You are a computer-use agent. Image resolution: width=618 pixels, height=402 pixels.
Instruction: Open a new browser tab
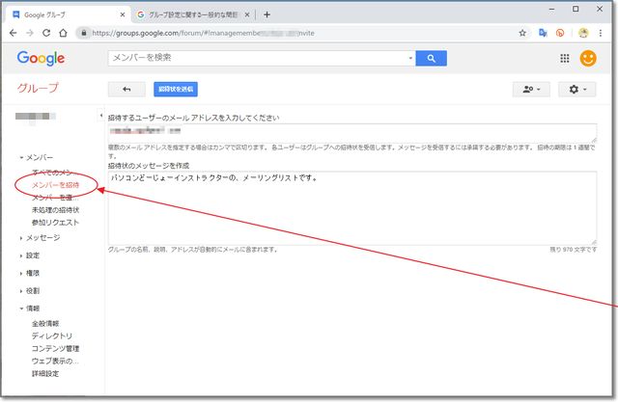click(267, 13)
